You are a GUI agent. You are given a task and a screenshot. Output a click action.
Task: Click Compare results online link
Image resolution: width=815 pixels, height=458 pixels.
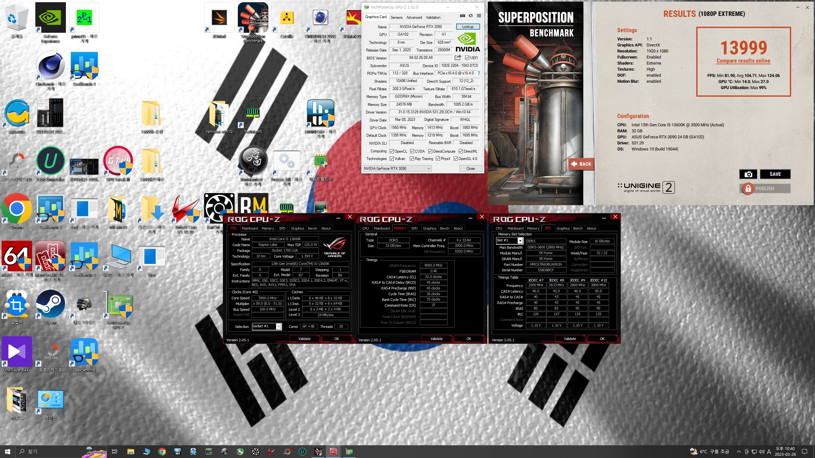click(743, 61)
